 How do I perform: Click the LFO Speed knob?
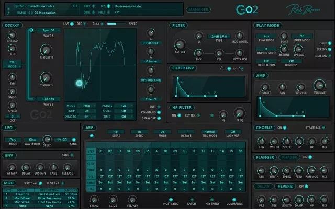click(47, 140)
